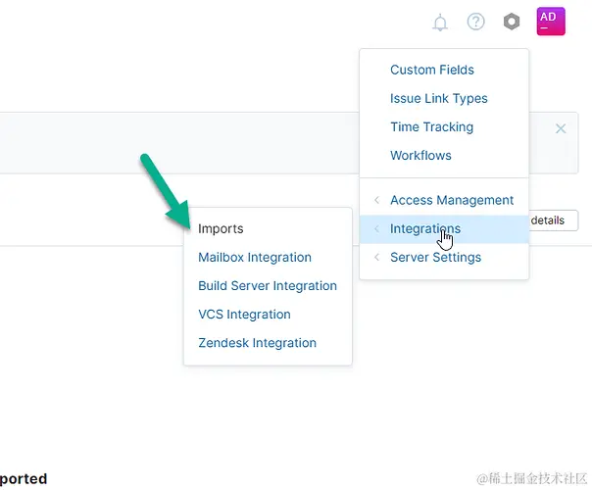The height and width of the screenshot is (490, 592).
Task: Open Zendesk Integration
Action: (257, 343)
